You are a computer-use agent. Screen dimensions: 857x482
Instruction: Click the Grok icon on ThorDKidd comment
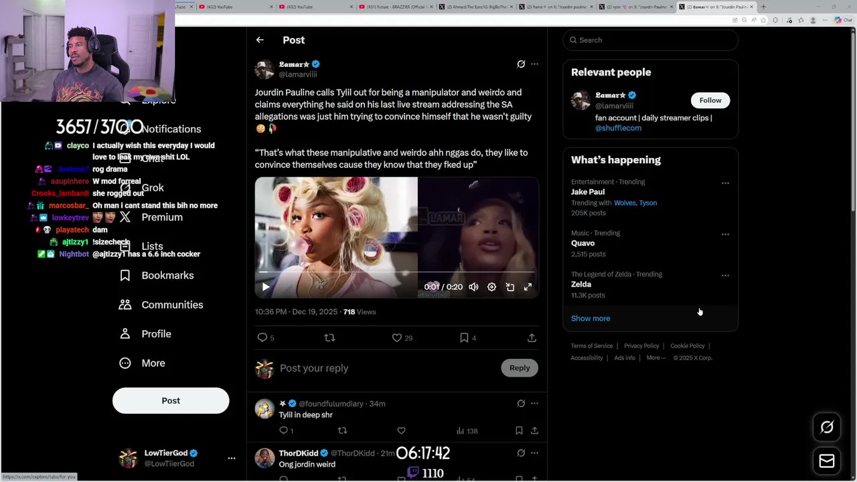pos(521,453)
